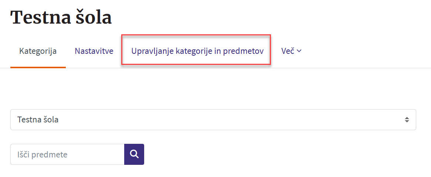Click the magnifying glass search button
431x177 pixels.
pyautogui.click(x=134, y=154)
